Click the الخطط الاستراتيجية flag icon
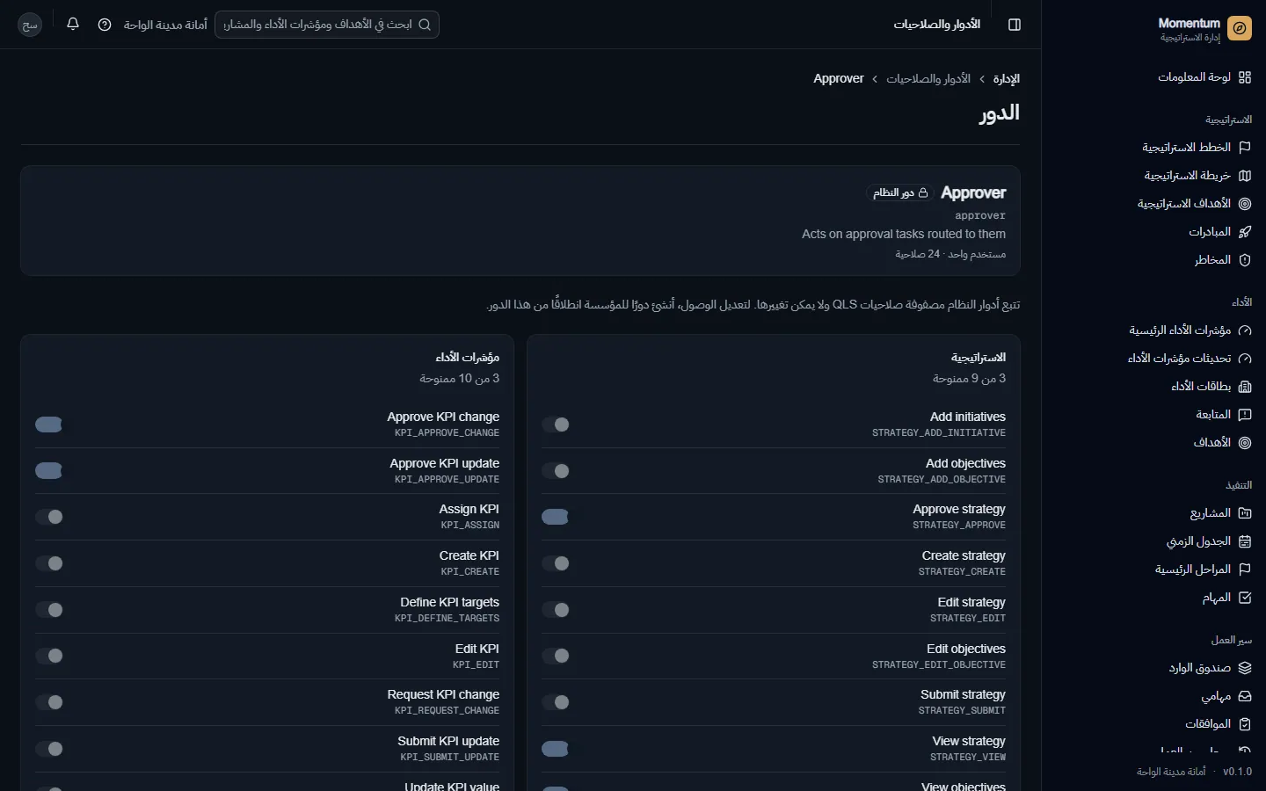 [x=1245, y=148]
